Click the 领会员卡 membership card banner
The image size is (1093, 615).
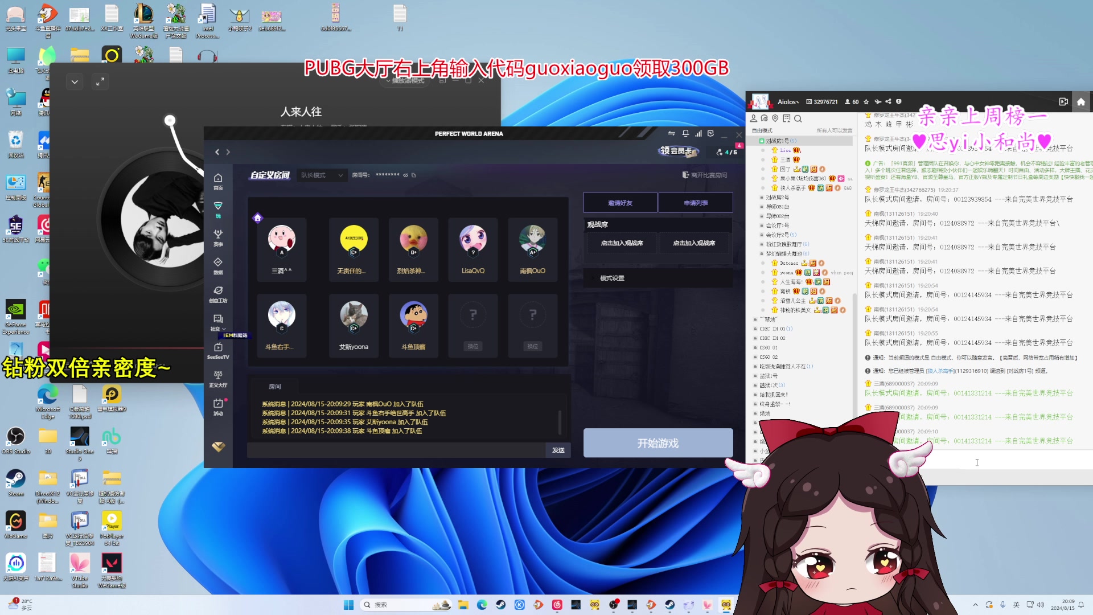pyautogui.click(x=678, y=151)
